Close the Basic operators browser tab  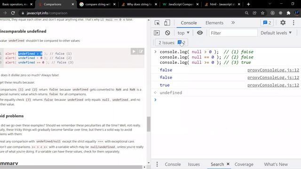pos(32,4)
